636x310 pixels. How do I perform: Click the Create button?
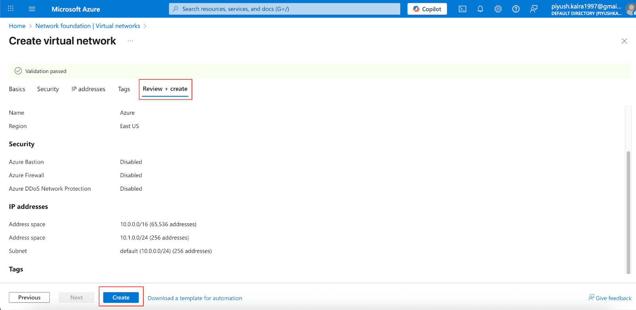(x=121, y=297)
